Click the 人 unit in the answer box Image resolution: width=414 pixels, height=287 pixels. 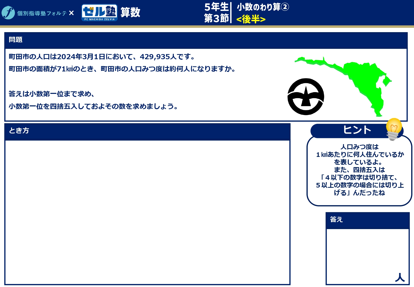pos(400,277)
